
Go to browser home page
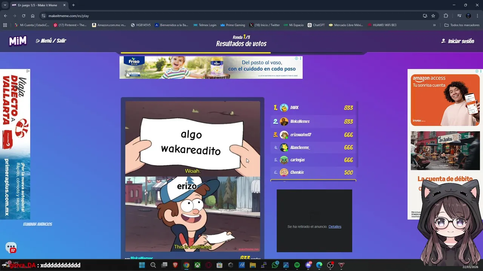pyautogui.click(x=33, y=16)
